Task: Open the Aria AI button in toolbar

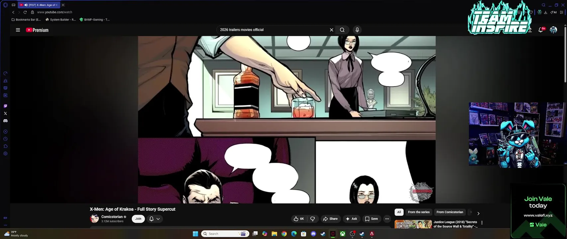Action: coord(554,12)
